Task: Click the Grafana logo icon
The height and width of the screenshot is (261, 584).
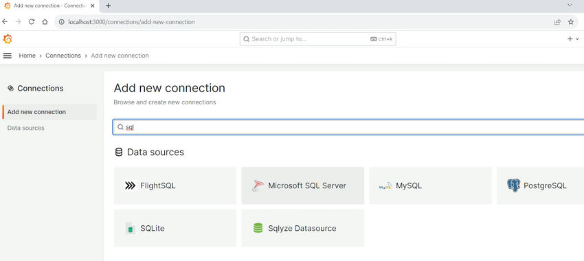Action: tap(8, 38)
